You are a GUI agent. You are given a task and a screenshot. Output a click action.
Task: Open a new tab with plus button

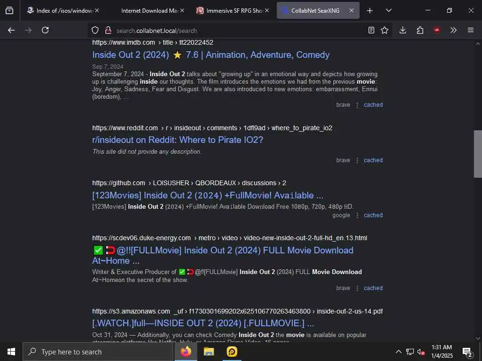point(370,11)
